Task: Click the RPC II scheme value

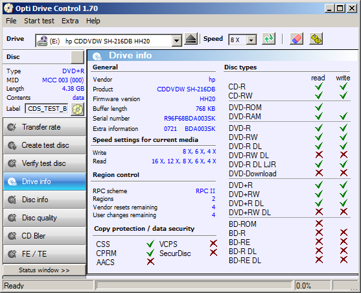Action: pyautogui.click(x=205, y=191)
